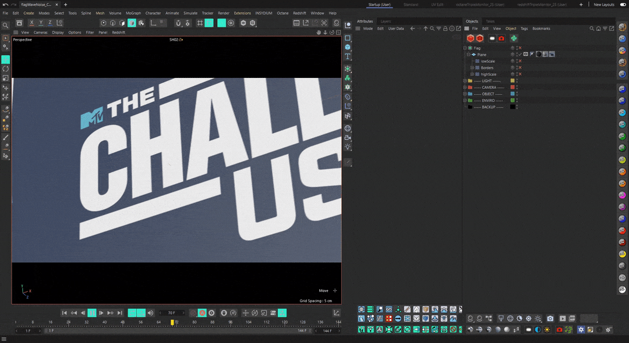
Task: Open the viewport hamburger menu beside View
Action: pyautogui.click(x=16, y=33)
